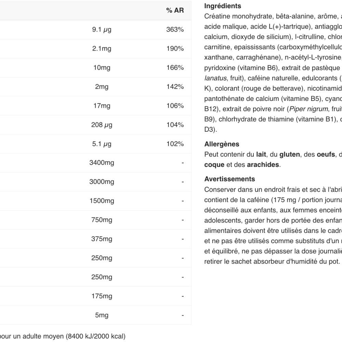
Task: Click the 1500mg amount value
Action: pos(102,201)
